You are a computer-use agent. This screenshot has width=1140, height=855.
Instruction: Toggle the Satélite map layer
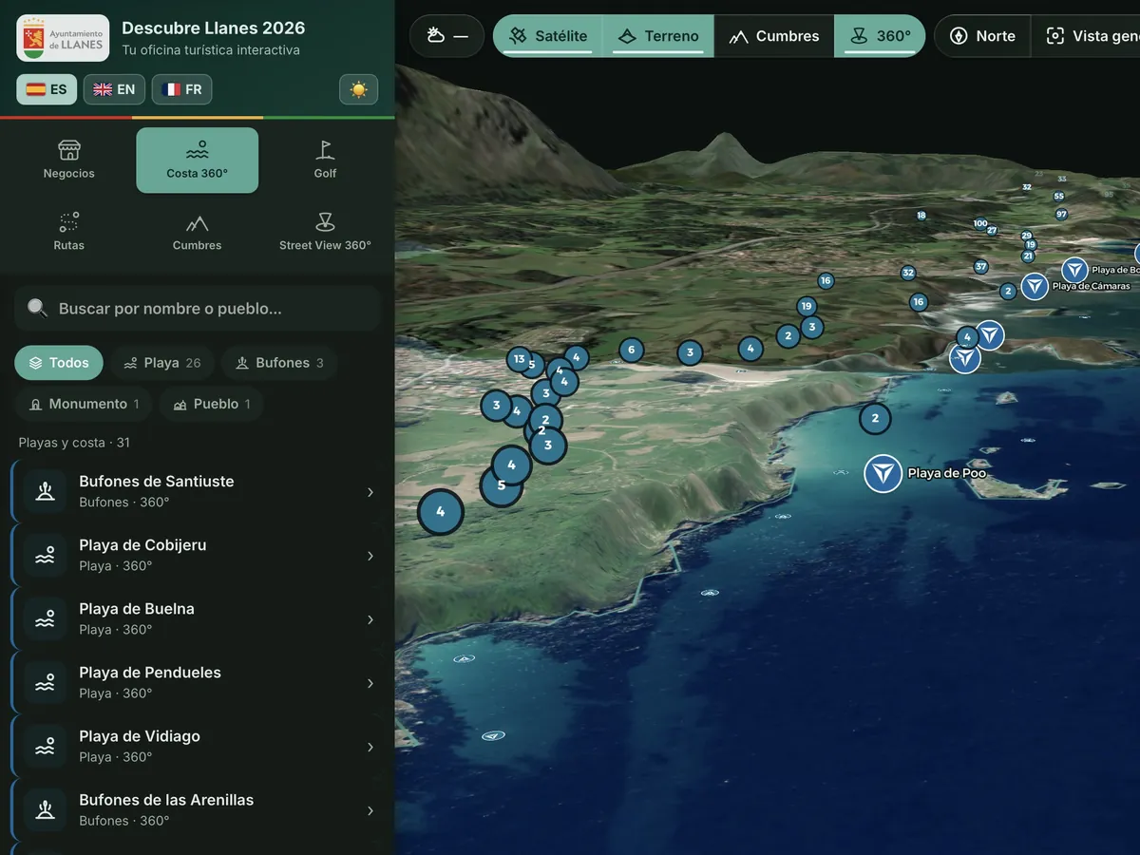[548, 36]
